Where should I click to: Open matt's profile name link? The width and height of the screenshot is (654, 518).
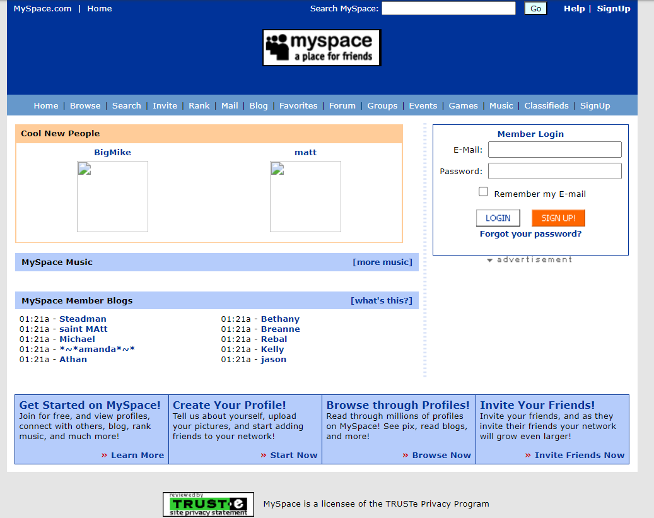coord(305,152)
